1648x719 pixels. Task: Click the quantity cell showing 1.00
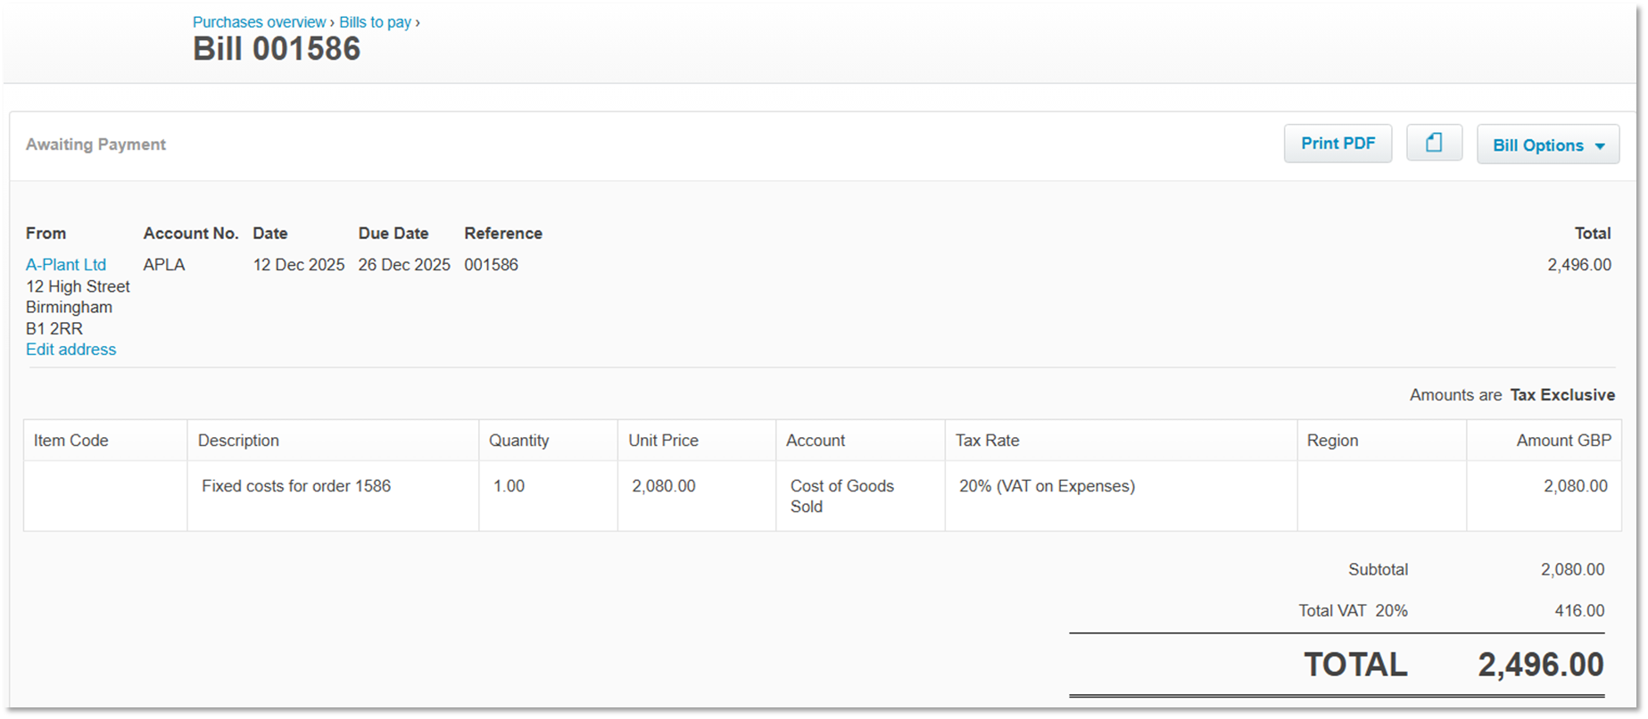(x=509, y=486)
